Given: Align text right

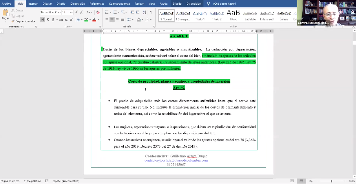Looking at the screenshot, I should 117,20.
